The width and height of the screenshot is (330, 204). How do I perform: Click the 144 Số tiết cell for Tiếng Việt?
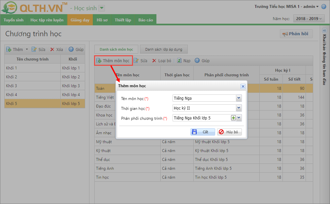tap(294, 97)
